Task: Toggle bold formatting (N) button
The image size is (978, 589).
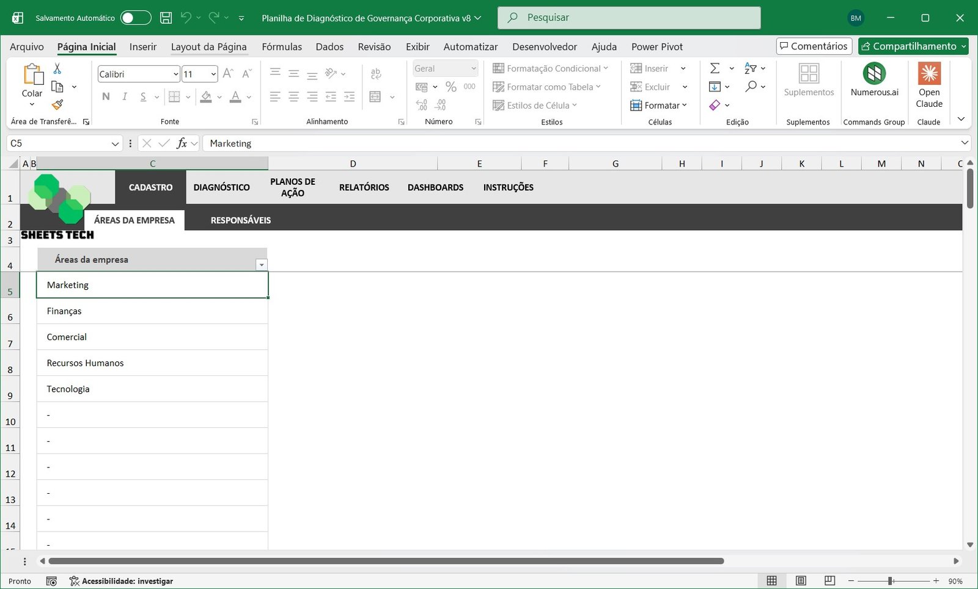Action: (106, 96)
